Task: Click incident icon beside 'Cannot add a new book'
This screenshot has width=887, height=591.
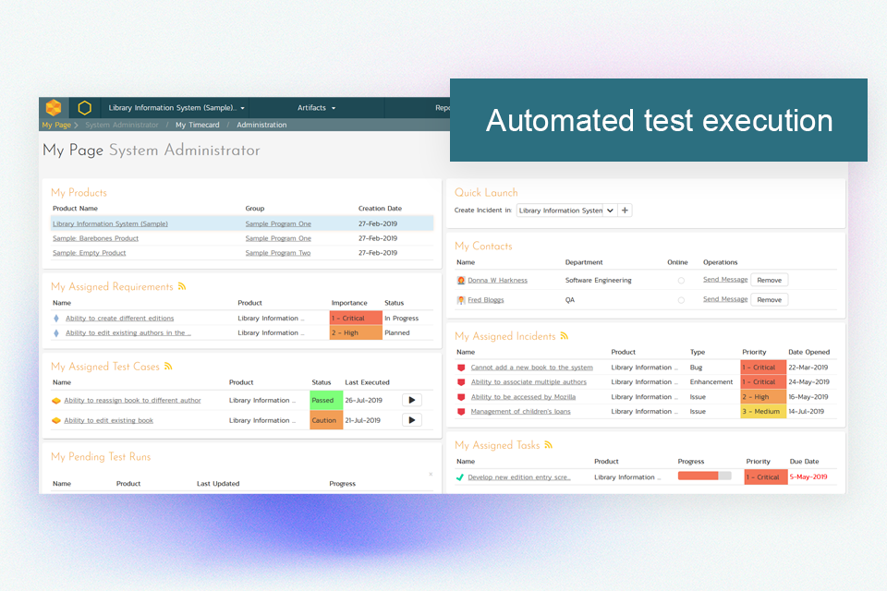Action: click(461, 368)
